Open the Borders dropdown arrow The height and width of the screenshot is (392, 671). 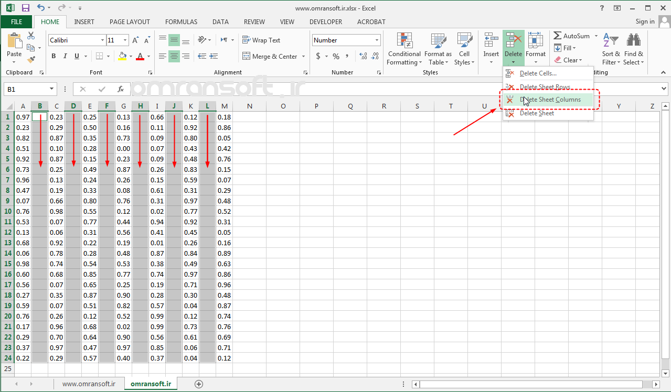107,56
